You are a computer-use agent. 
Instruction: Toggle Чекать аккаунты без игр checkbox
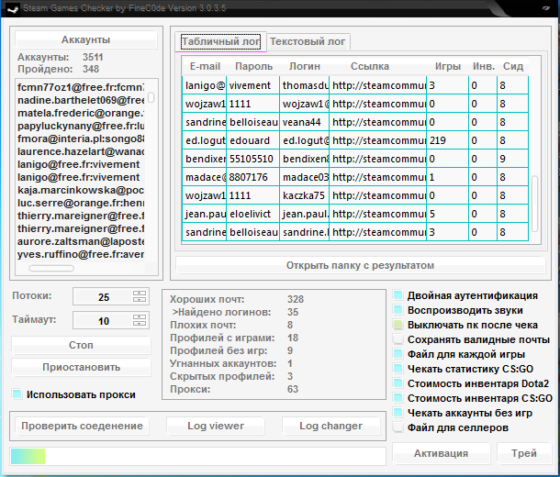[398, 413]
